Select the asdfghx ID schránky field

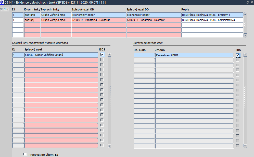pyautogui.click(x=32, y=15)
